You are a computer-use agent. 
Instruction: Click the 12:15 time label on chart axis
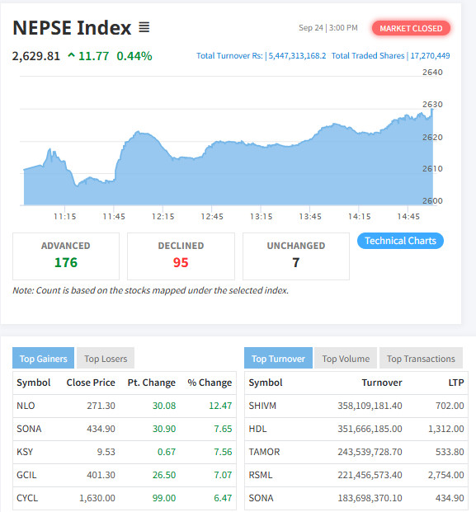pos(163,217)
